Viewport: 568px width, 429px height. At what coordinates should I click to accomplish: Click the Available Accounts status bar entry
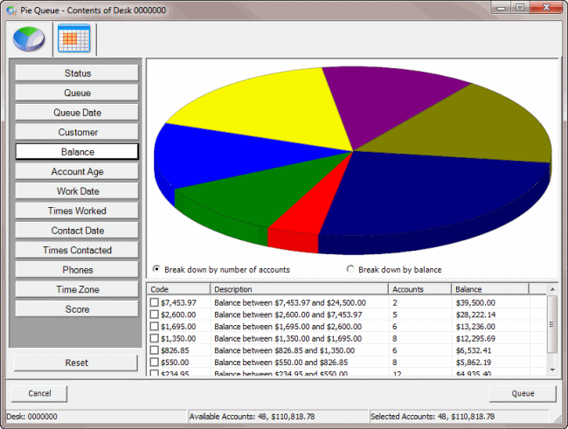278,416
